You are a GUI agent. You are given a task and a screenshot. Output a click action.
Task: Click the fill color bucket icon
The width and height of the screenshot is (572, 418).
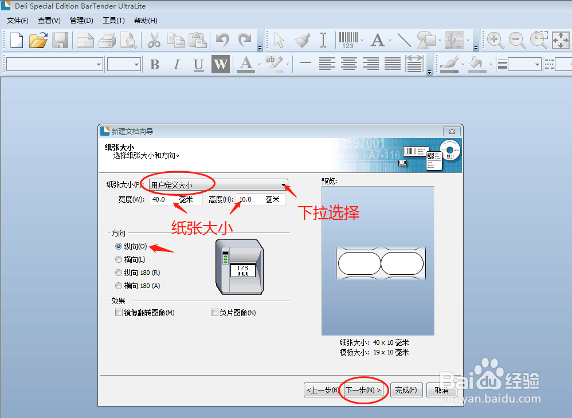tap(477, 65)
